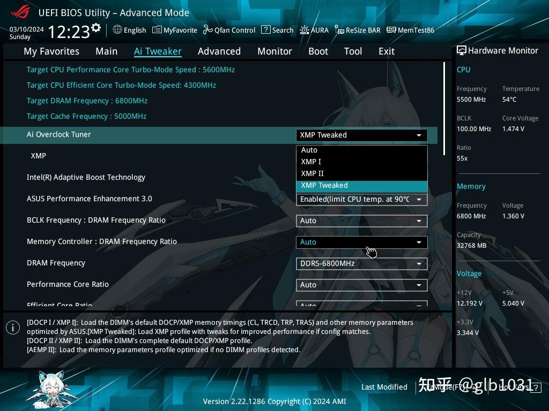Image resolution: width=549 pixels, height=411 pixels.
Task: Open the Exit tab
Action: pyautogui.click(x=387, y=51)
